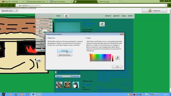Click the active Chrome icon on the taskbar
This screenshot has width=171, height=96.
click(x=33, y=94)
